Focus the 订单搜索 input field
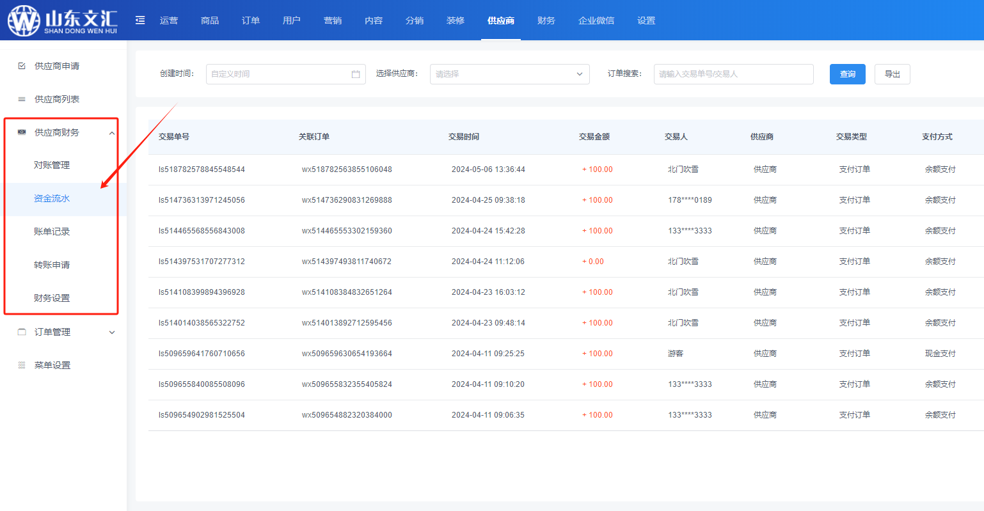The width and height of the screenshot is (984, 511). pyautogui.click(x=734, y=74)
